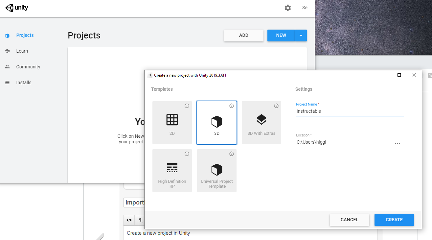The height and width of the screenshot is (240, 432).
Task: Click the Settings heading text
Action: tap(304, 89)
